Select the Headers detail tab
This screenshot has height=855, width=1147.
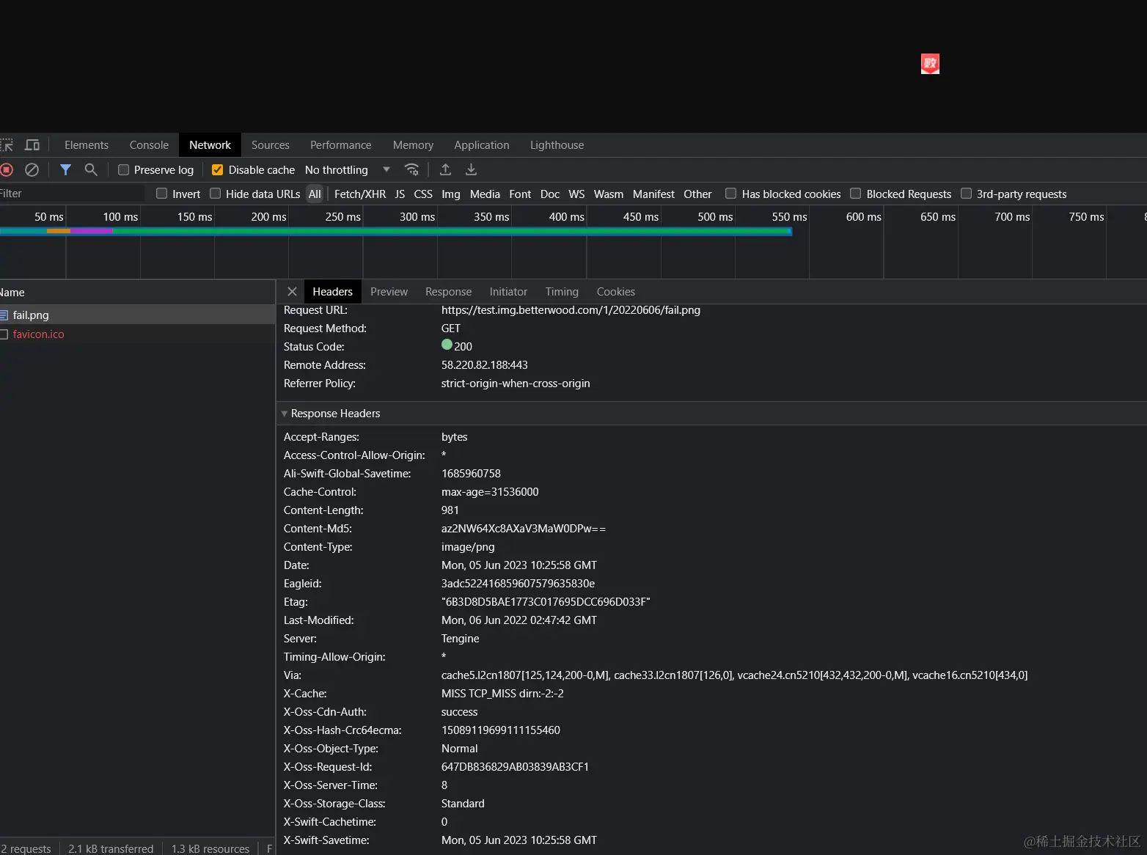(x=332, y=292)
